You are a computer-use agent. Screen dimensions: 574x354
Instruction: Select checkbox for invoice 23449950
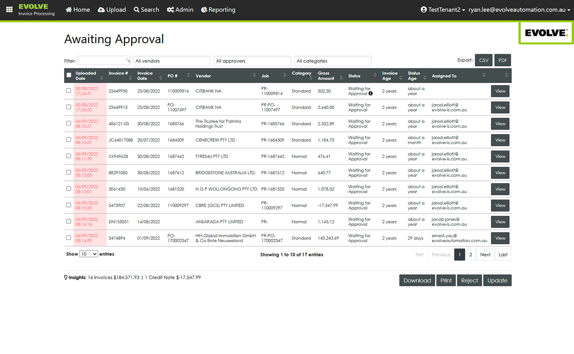coord(69,91)
